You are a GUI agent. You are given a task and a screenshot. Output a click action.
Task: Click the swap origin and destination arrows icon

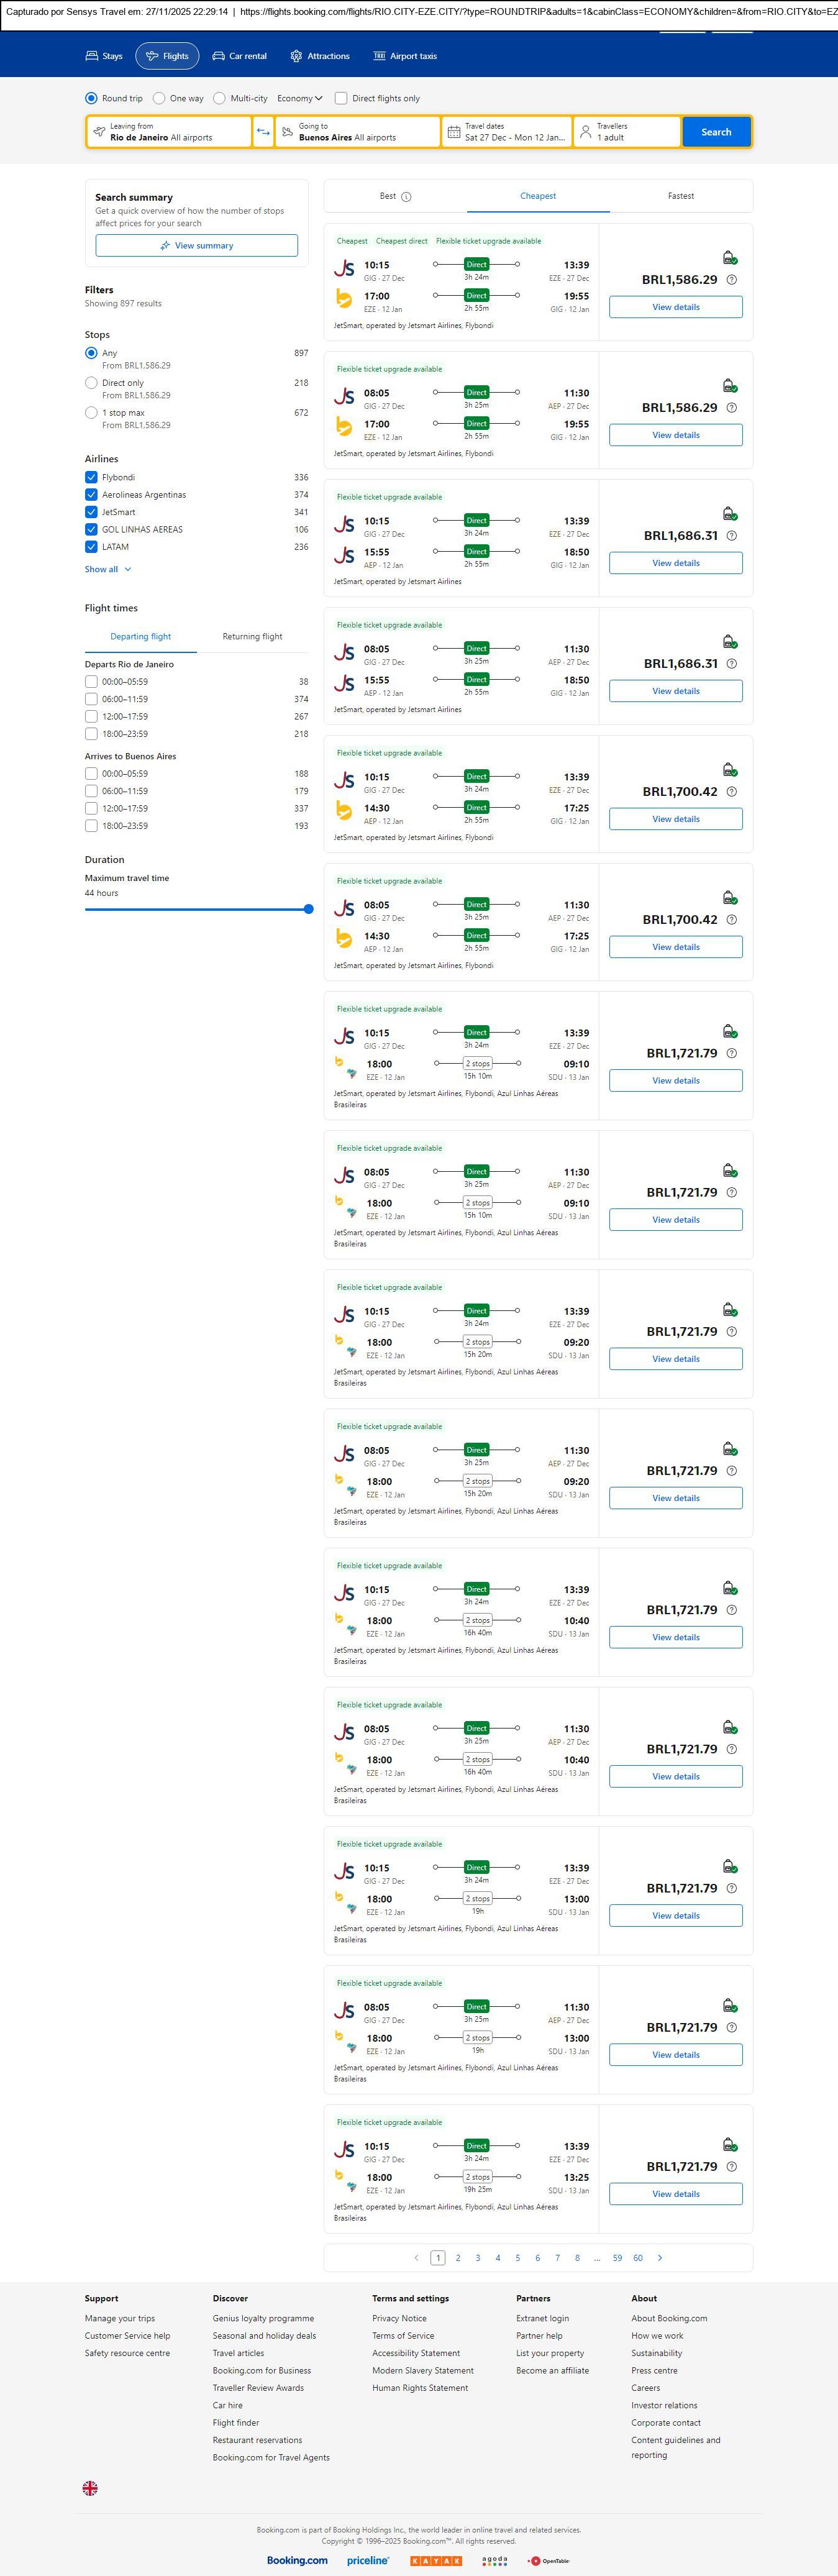(263, 132)
